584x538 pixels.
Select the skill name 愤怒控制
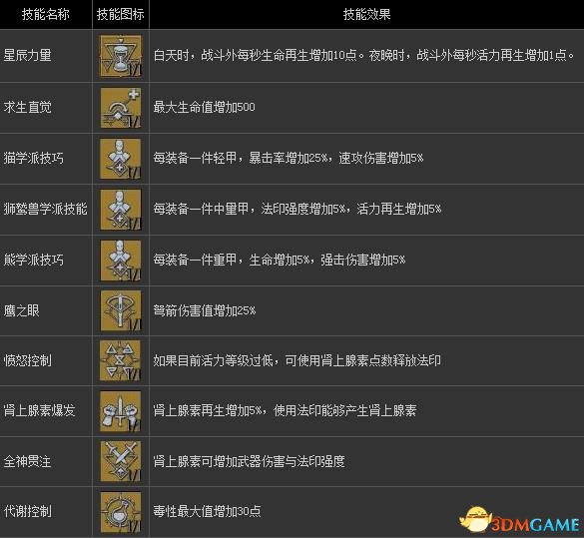pyautogui.click(x=28, y=360)
